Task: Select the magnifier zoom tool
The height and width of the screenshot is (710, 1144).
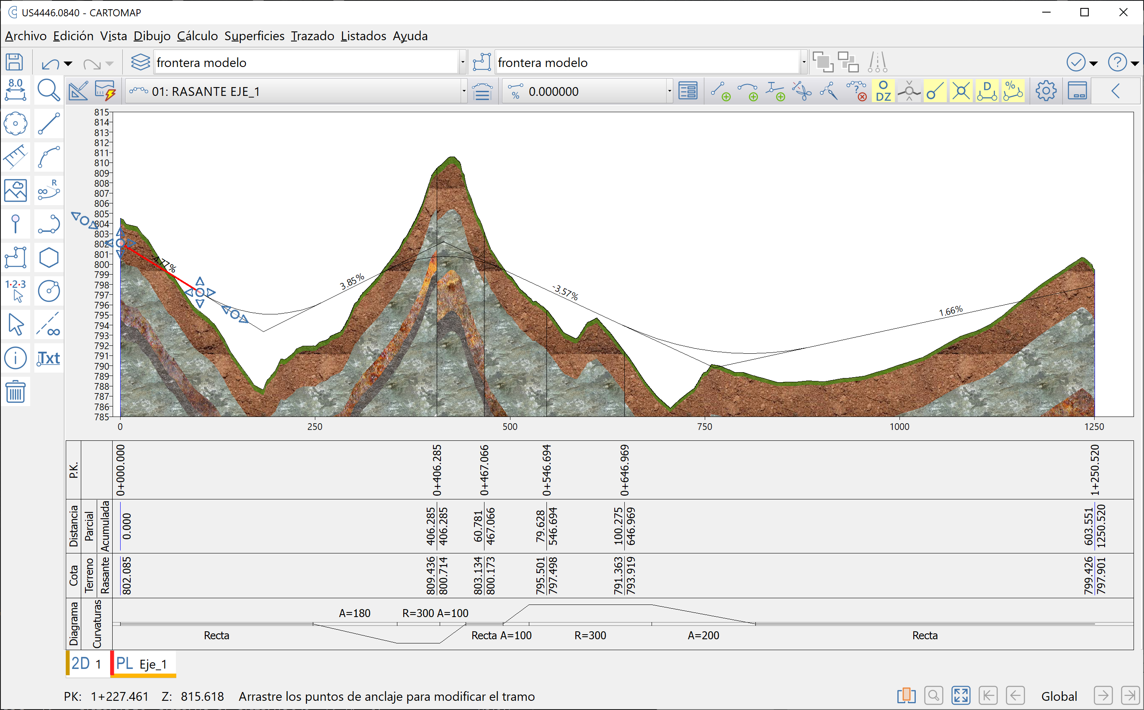Action: pos(49,90)
